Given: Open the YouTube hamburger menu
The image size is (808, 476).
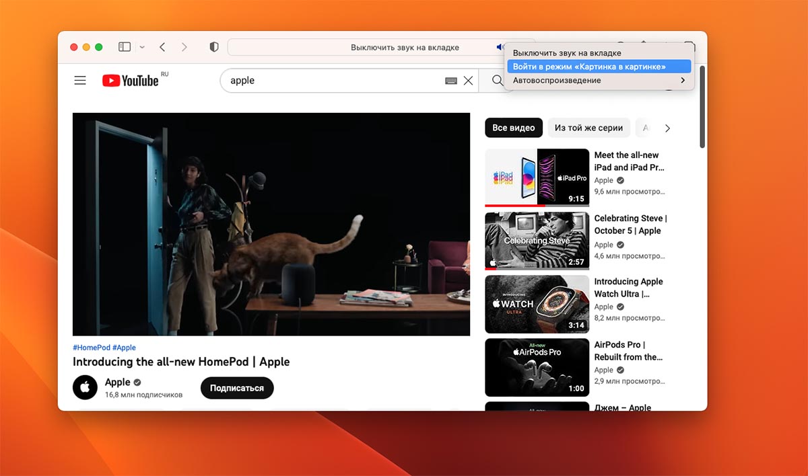Looking at the screenshot, I should click(x=80, y=81).
